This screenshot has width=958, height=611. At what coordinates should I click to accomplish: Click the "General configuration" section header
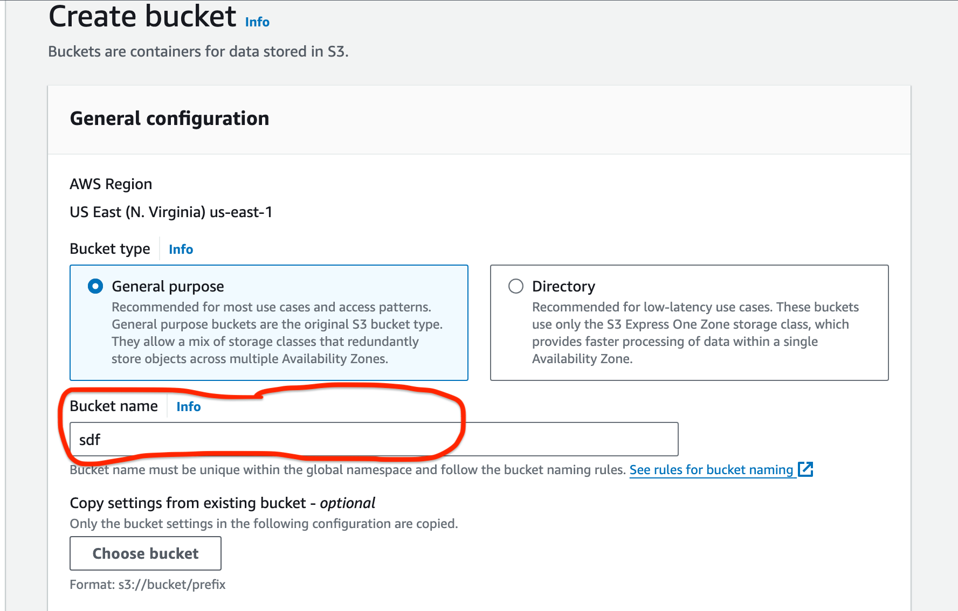169,119
